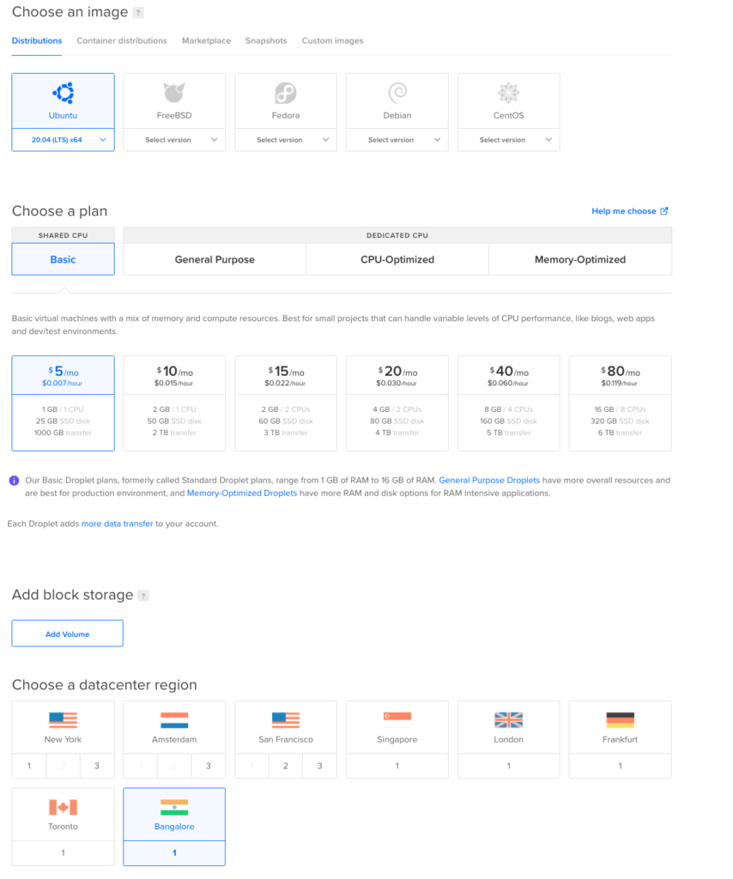Select the General Purpose plan tab
Viewport: 733px width, 879px height.
(x=215, y=259)
